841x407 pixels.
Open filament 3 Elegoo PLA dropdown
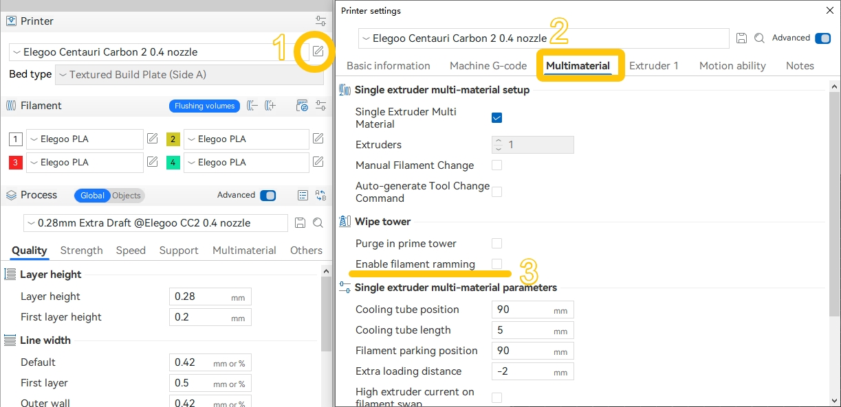[85, 163]
